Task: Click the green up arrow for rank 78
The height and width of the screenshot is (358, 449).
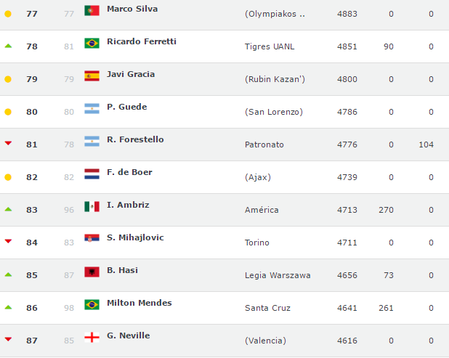Action: tap(9, 46)
